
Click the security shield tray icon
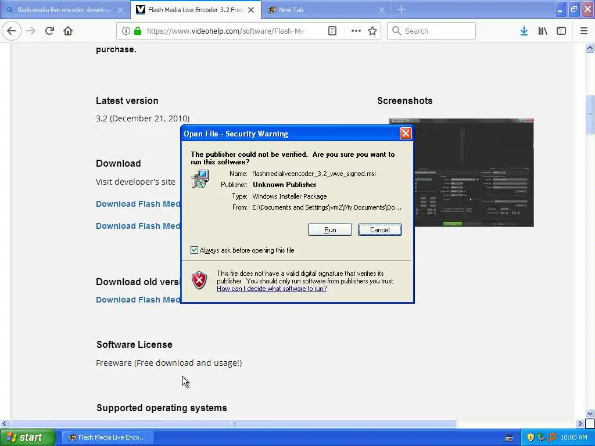point(531,437)
